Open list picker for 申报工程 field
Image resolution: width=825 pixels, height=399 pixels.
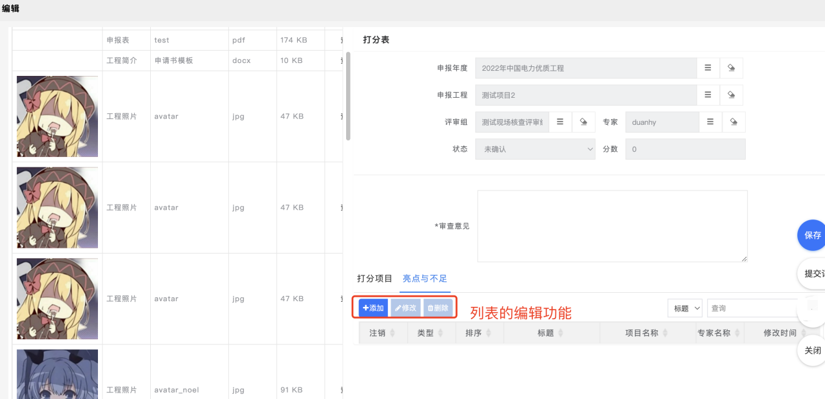coord(708,95)
